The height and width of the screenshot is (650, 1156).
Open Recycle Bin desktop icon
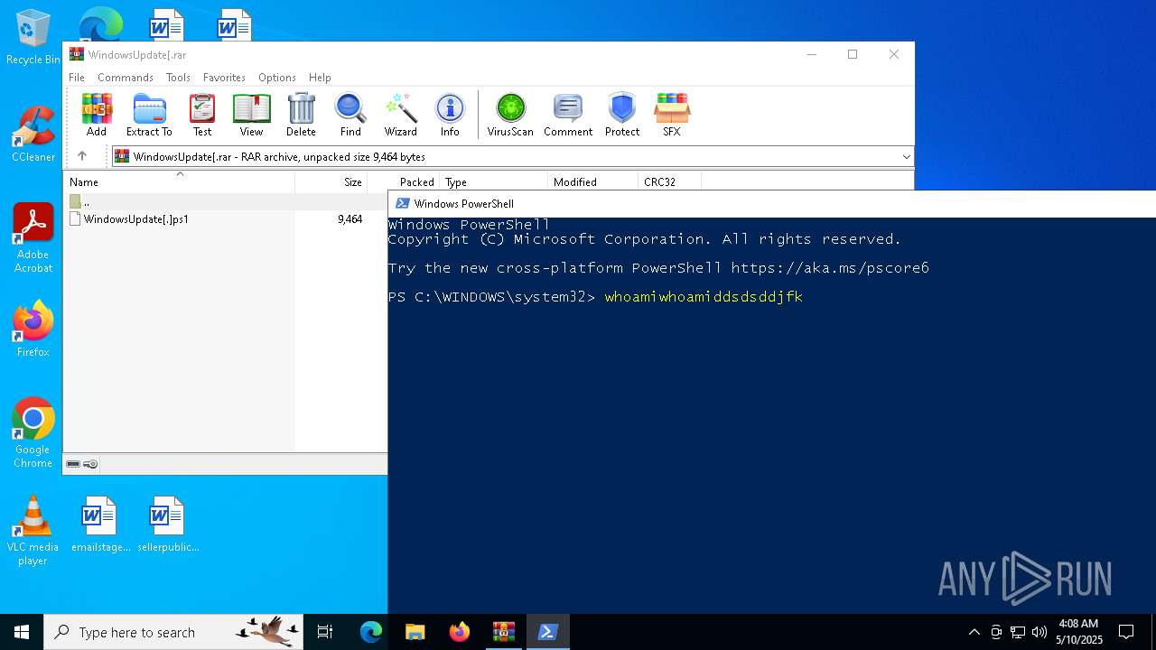[x=33, y=37]
